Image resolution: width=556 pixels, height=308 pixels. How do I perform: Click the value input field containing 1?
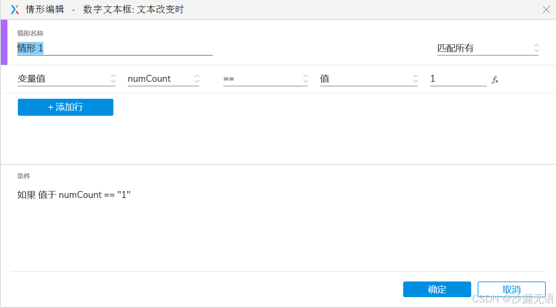tap(458, 79)
